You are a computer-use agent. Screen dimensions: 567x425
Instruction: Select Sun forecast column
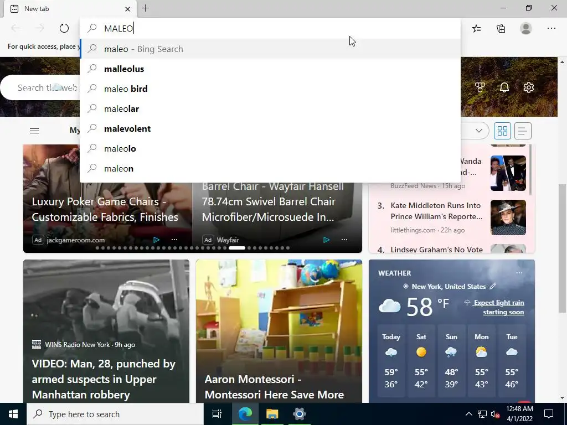point(451,361)
